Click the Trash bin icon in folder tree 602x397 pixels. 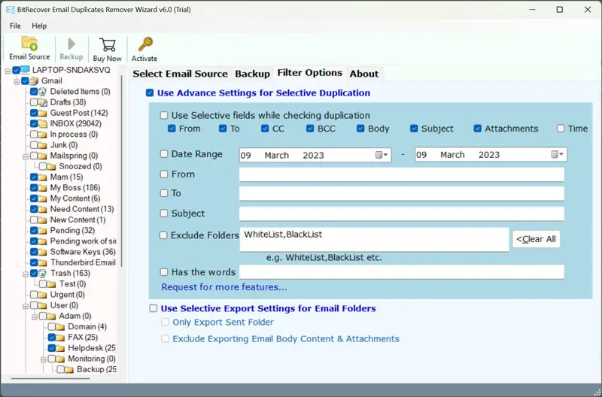point(43,273)
